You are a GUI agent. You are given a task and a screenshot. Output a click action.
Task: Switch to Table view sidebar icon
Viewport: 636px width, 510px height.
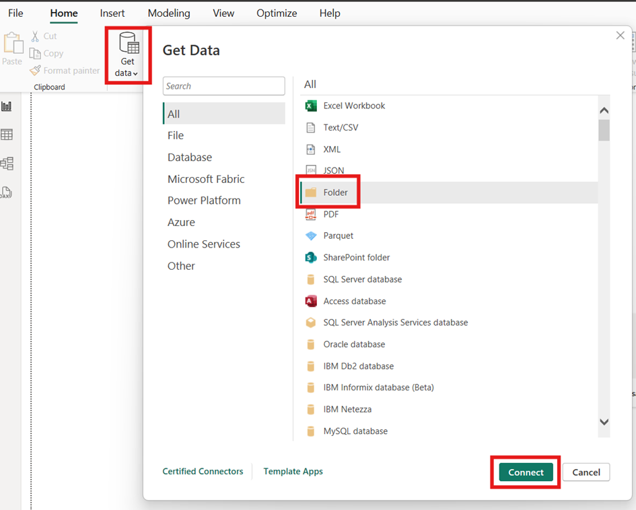[7, 135]
